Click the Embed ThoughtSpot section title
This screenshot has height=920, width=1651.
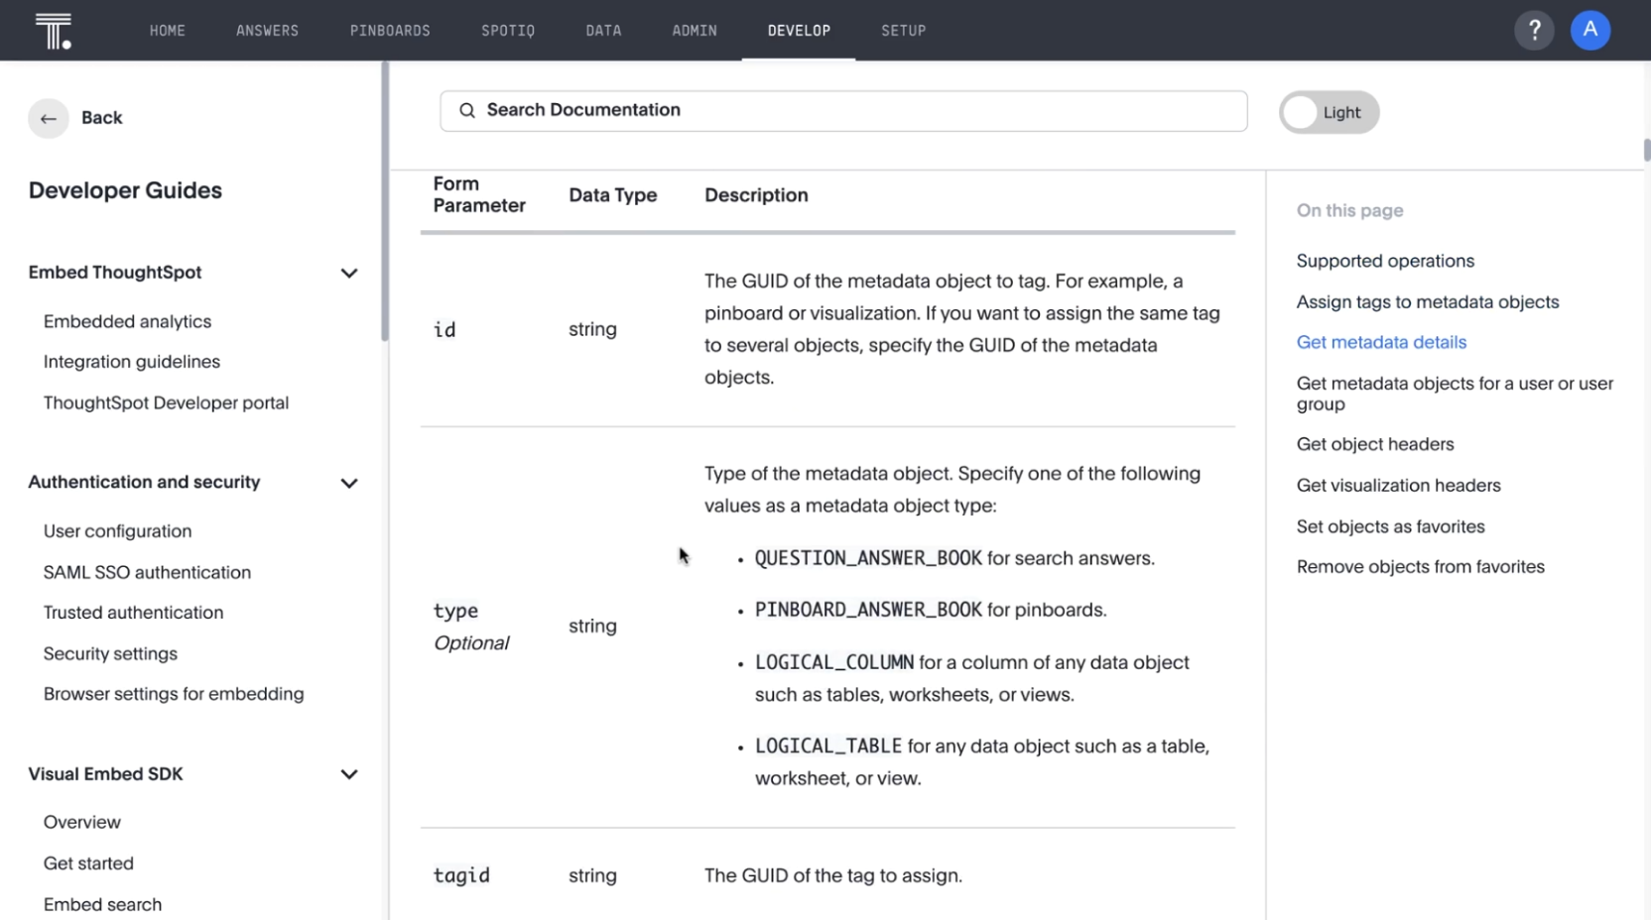pyautogui.click(x=115, y=273)
